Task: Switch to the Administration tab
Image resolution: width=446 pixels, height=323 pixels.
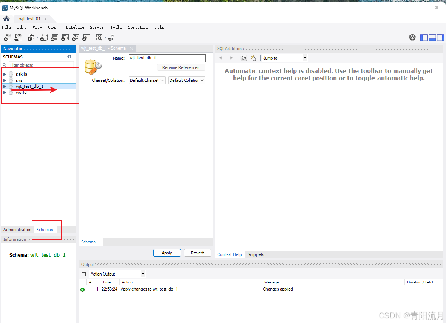Action: (17, 229)
